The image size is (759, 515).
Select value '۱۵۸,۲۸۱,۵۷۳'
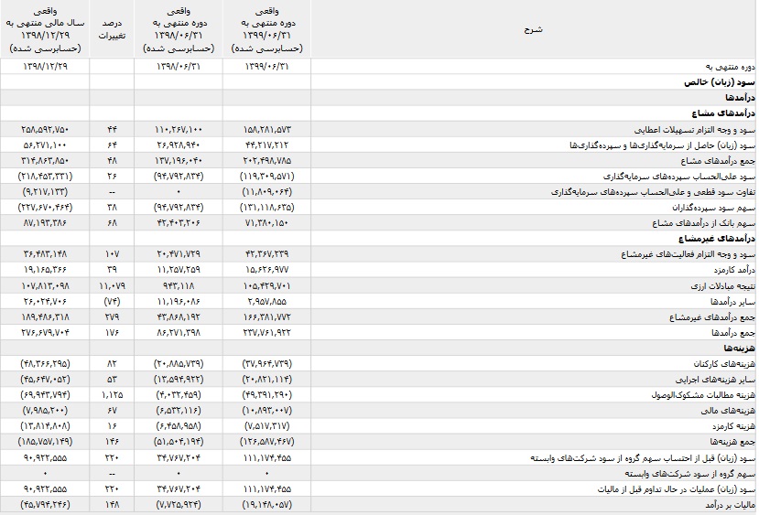266,129
